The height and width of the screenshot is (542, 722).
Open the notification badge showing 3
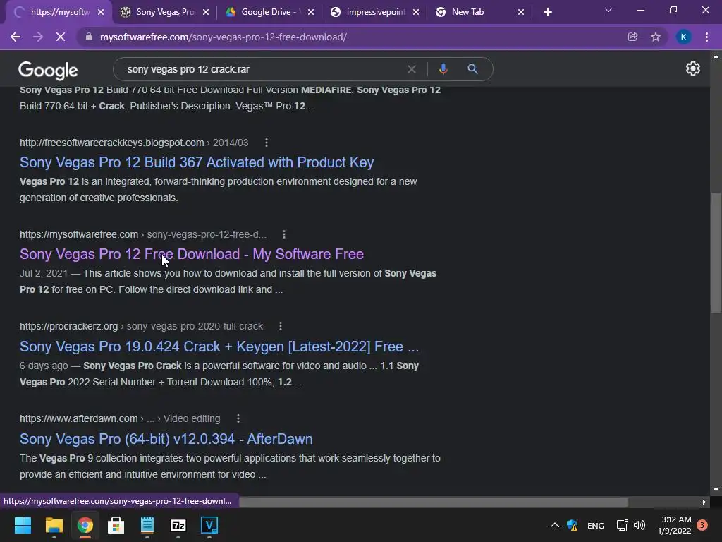point(702,525)
